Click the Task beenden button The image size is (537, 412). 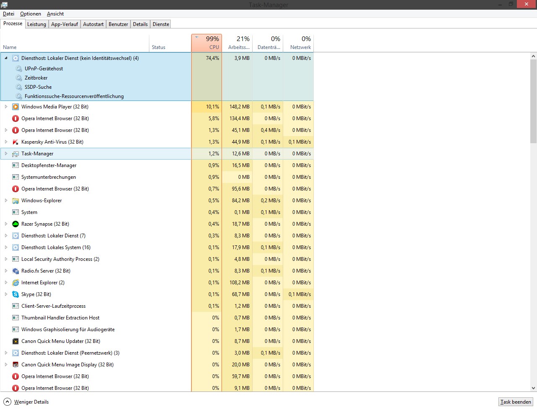(516, 402)
